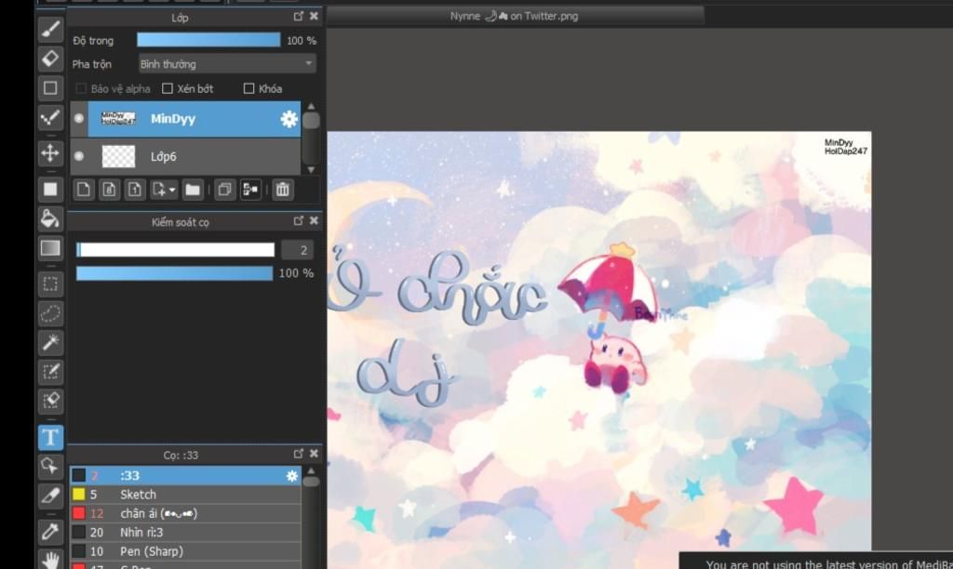Hide the MinDyy layer
953x569 pixels.
coord(79,118)
